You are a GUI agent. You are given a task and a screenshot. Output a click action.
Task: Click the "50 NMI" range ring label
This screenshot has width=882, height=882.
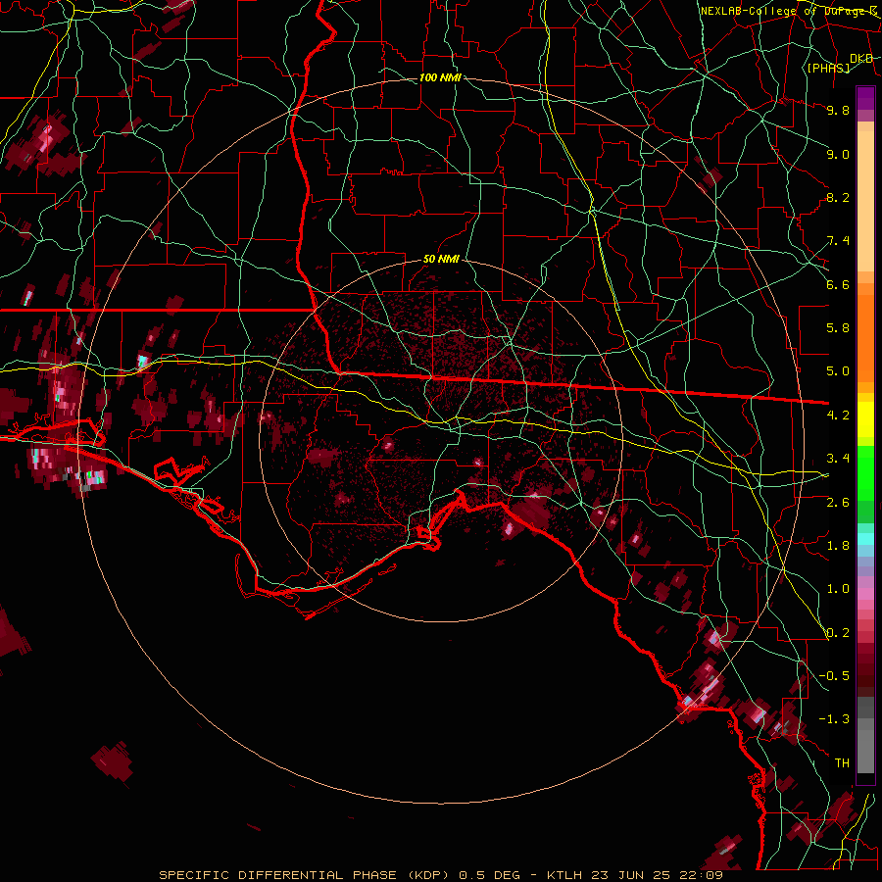pos(441,260)
